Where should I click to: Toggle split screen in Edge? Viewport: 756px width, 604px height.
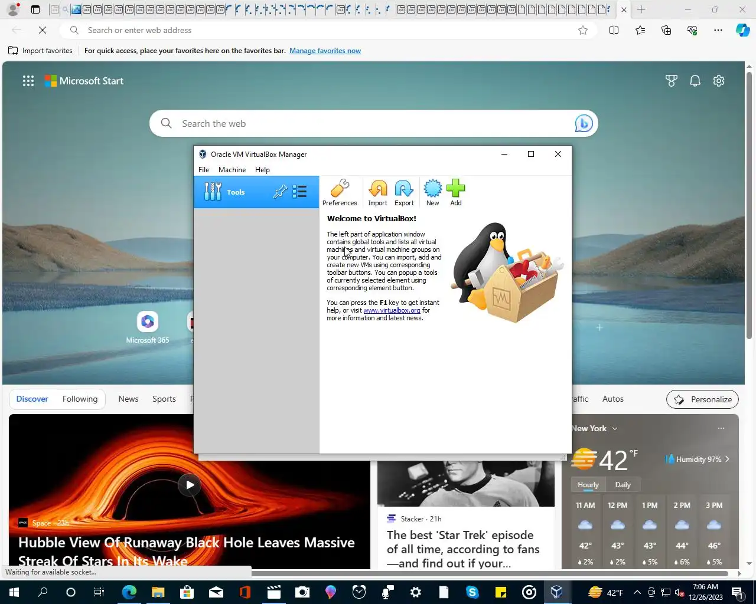click(x=614, y=30)
